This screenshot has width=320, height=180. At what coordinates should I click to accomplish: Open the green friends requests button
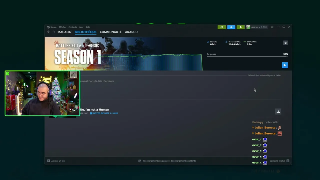click(x=222, y=27)
